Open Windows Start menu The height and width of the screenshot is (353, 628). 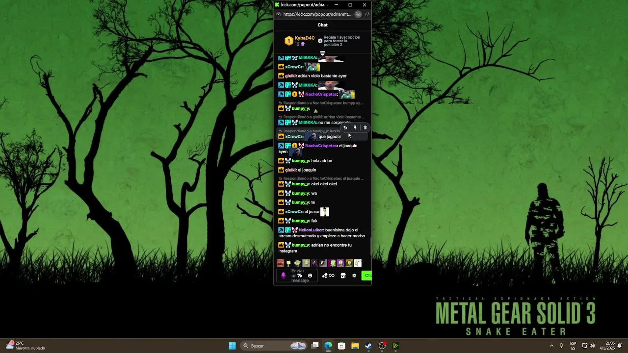[x=232, y=346]
